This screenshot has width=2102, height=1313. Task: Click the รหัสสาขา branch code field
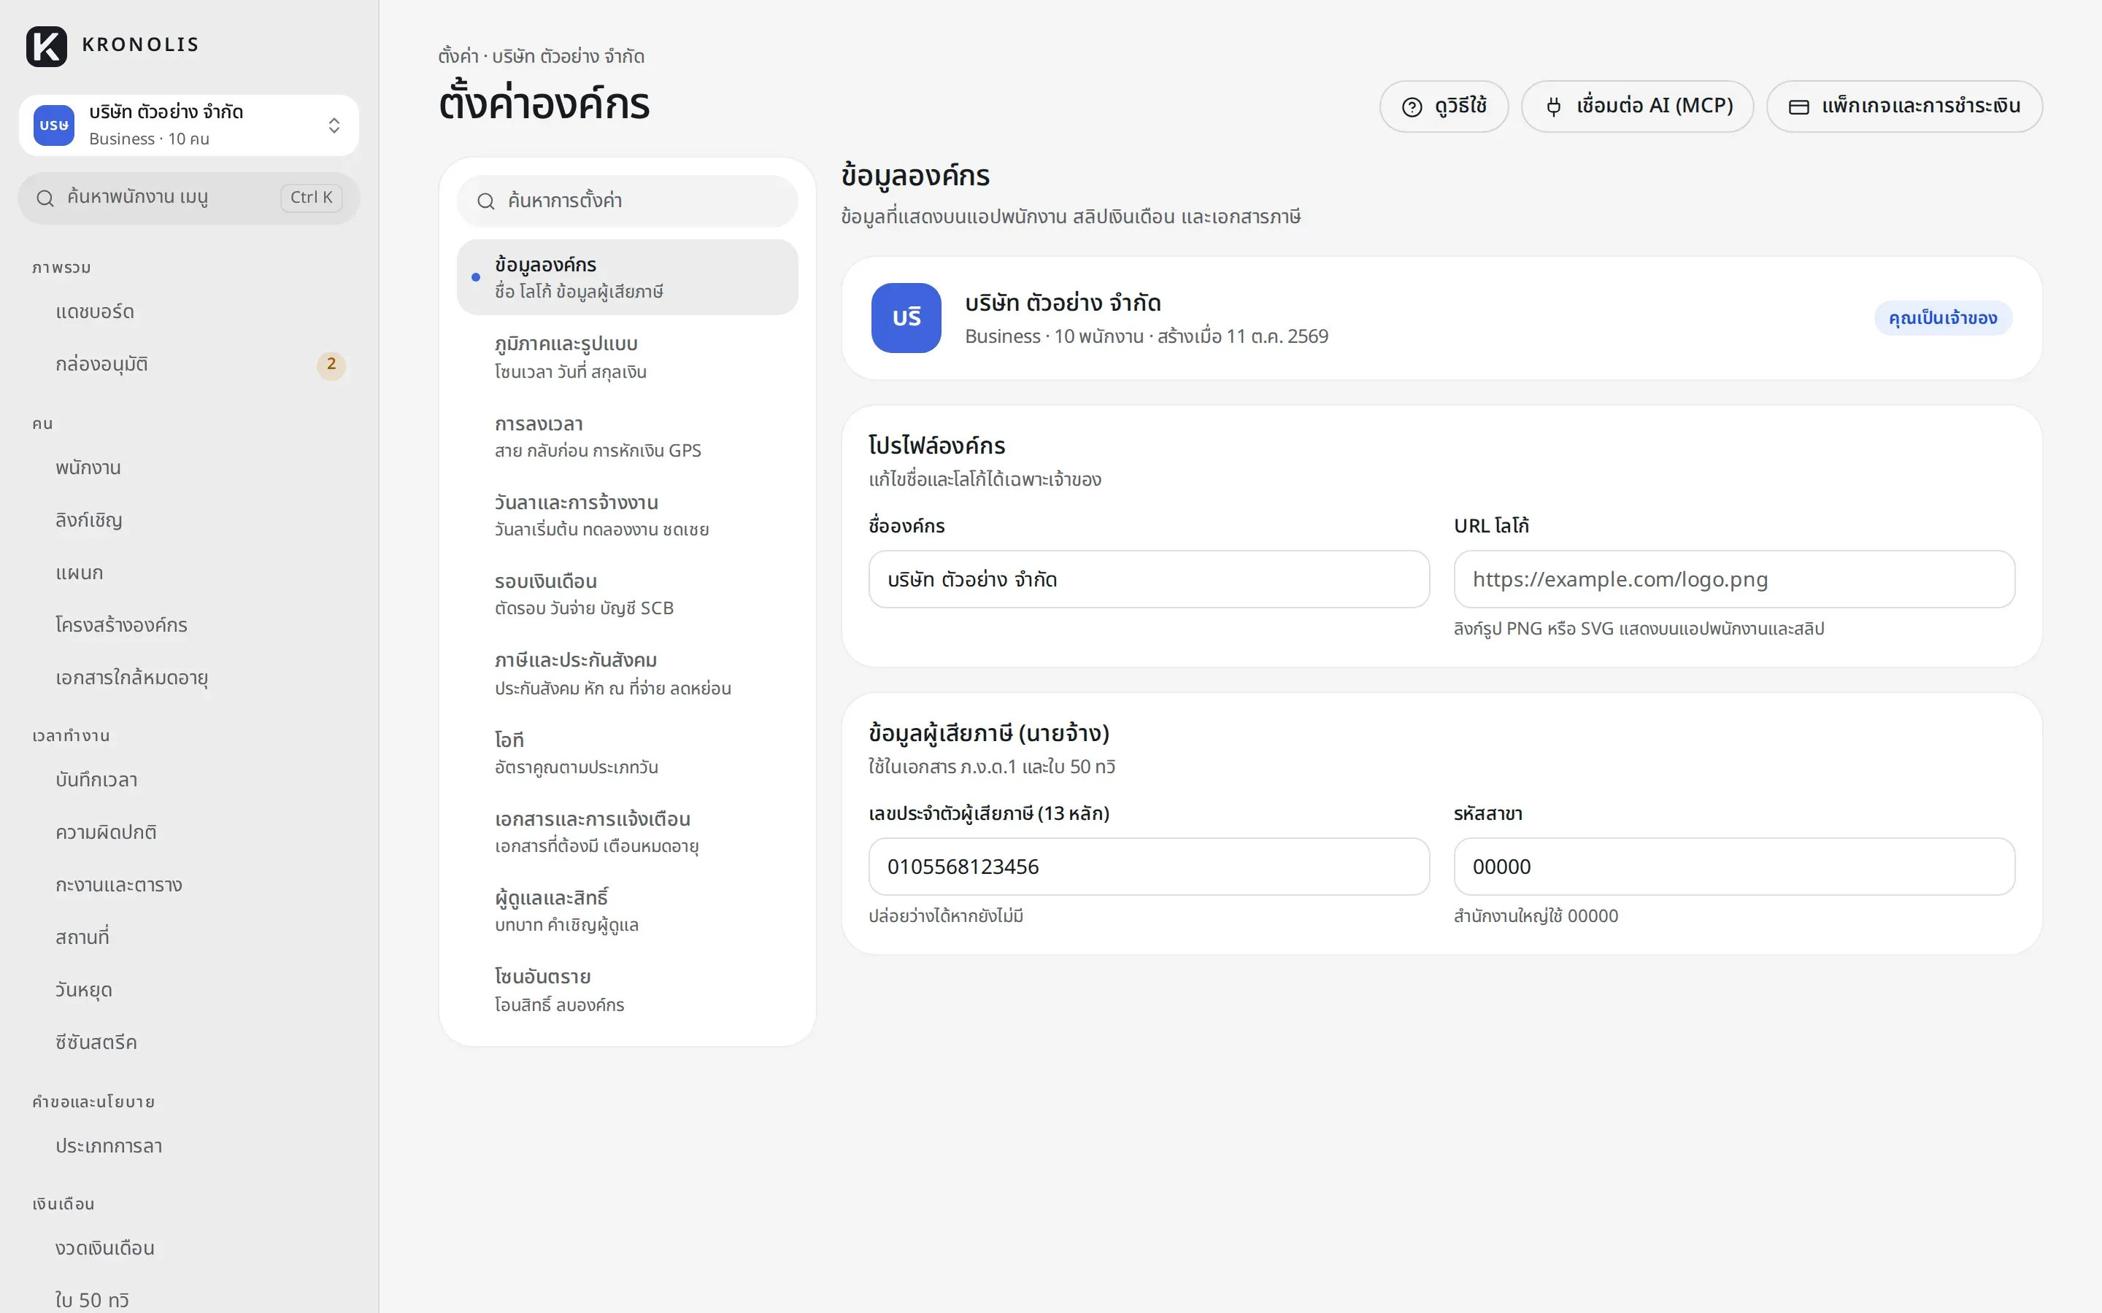1733,867
